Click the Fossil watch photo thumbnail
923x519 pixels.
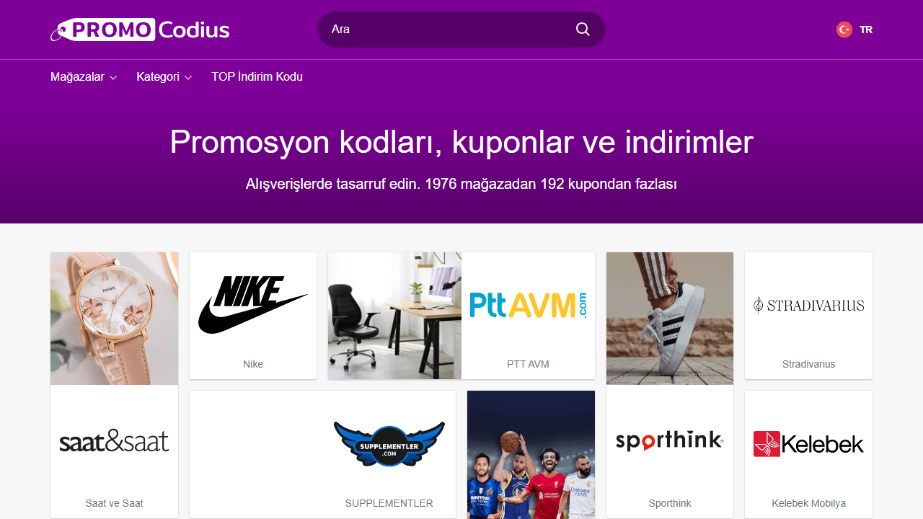(x=114, y=318)
